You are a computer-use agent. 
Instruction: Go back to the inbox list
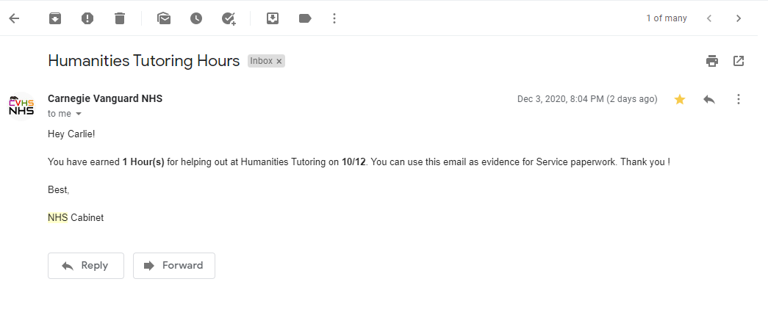coord(14,18)
